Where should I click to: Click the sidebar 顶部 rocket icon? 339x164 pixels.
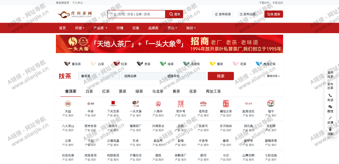(330, 129)
